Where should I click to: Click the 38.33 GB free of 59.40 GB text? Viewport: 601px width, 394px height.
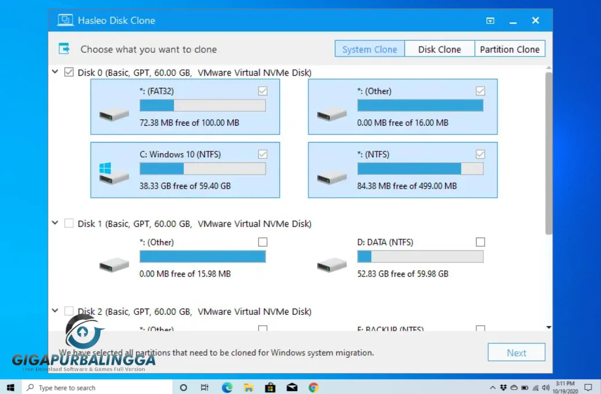click(185, 186)
